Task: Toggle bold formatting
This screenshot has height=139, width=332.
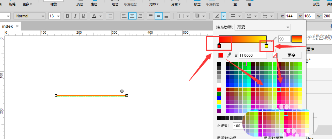Action: point(68,16)
